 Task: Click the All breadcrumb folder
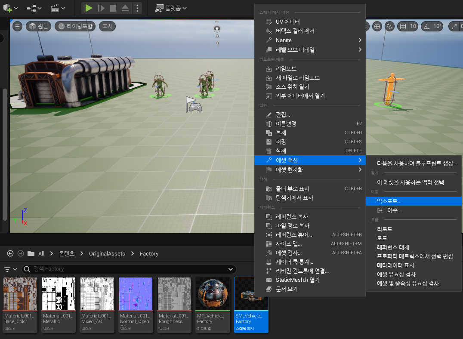(x=41, y=254)
